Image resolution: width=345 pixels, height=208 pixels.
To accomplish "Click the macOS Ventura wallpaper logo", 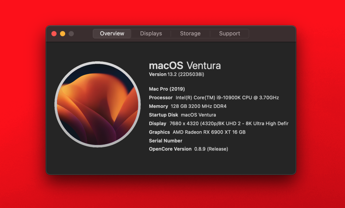I will [98, 104].
